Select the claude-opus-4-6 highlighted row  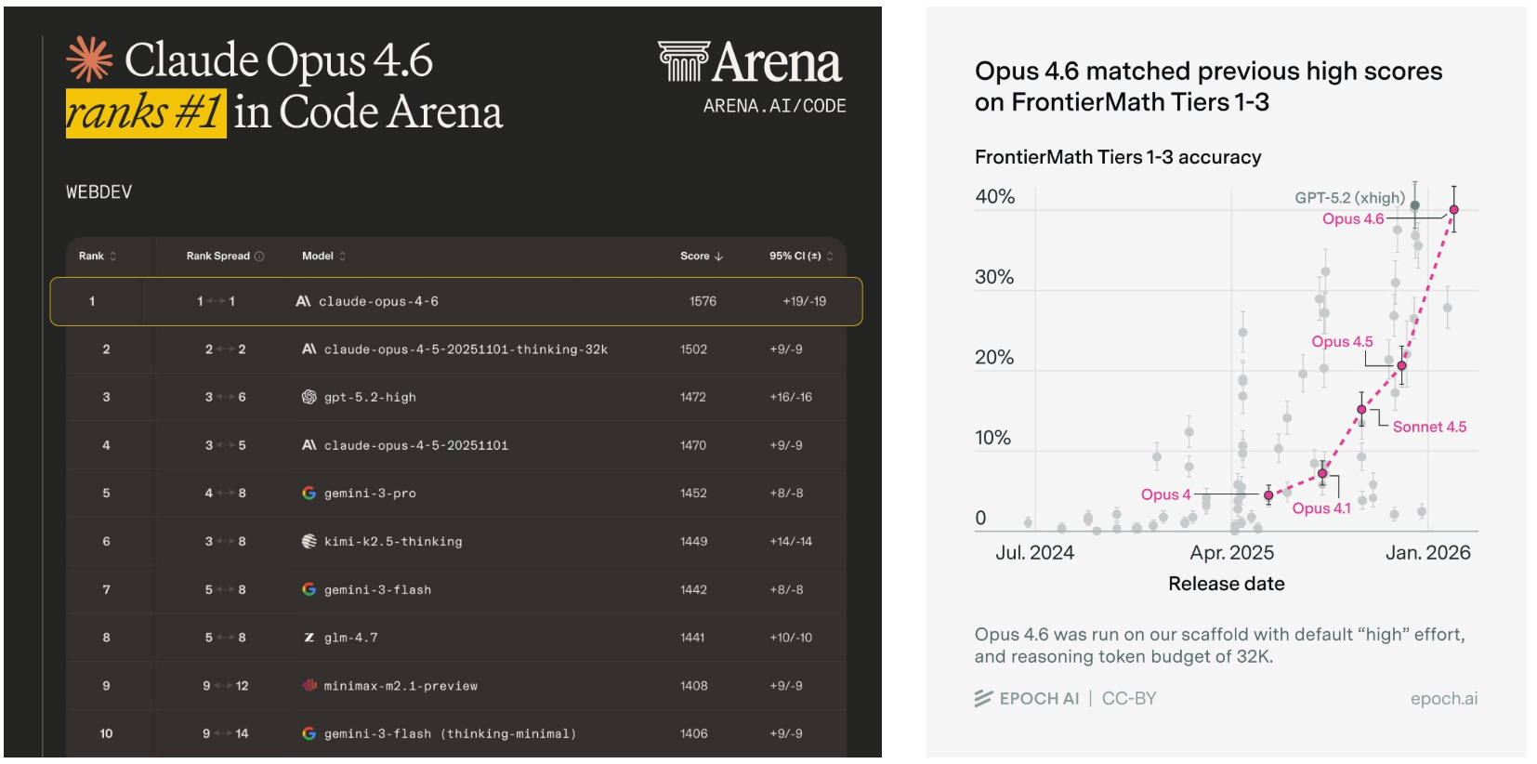[x=455, y=301]
